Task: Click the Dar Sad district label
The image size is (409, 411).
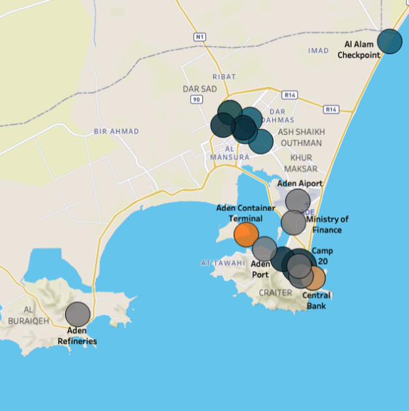Action: (199, 89)
